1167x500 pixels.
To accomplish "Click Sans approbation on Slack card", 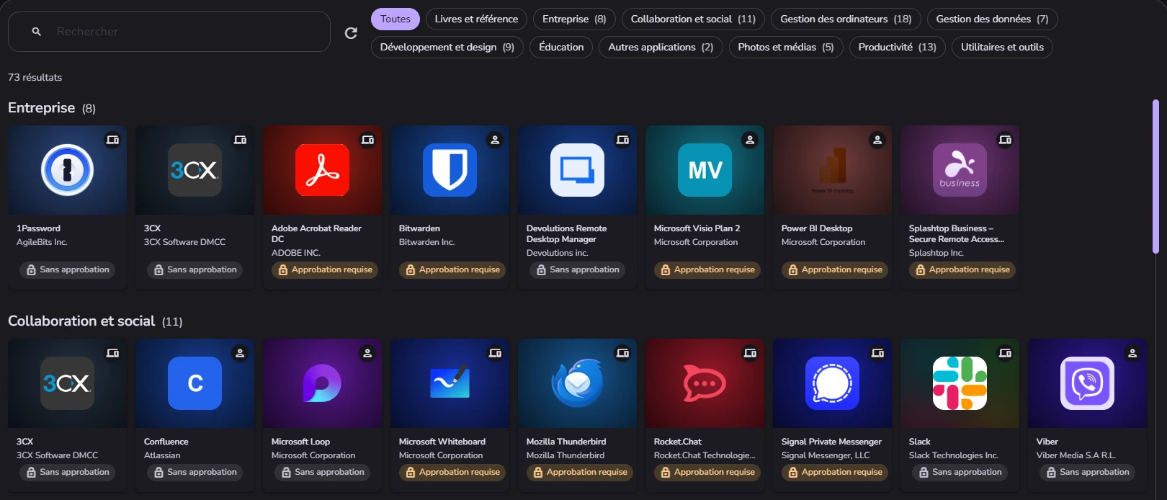I will tap(960, 473).
